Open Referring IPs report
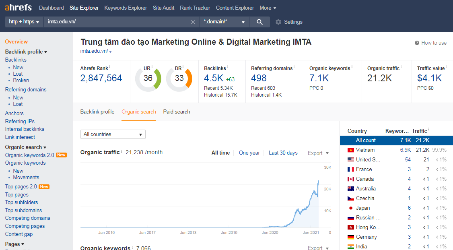The image size is (453, 250). point(20,122)
